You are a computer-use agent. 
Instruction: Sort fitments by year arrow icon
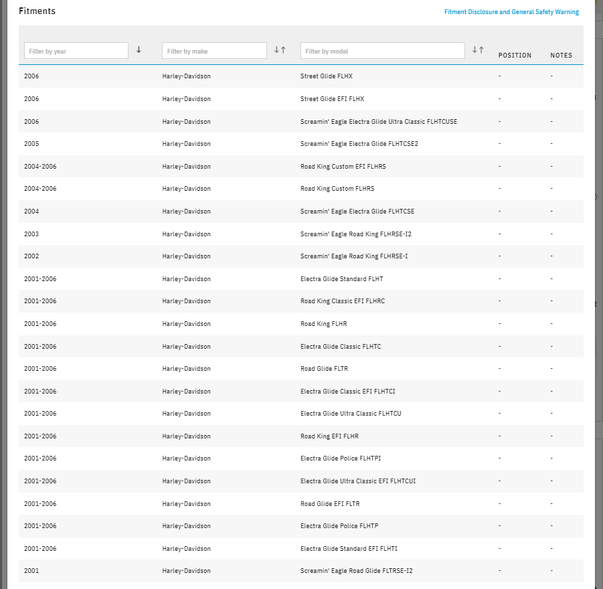(139, 50)
